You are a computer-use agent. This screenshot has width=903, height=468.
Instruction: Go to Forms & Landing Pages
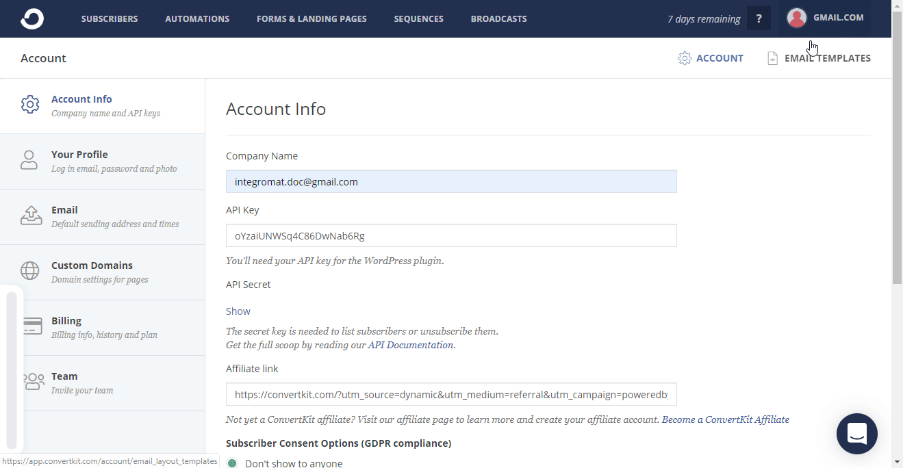[x=311, y=19]
